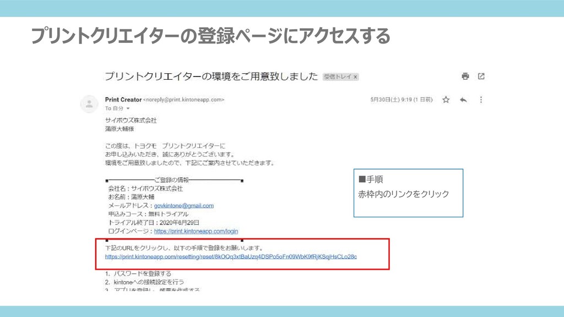Click the line 申込みコース：無料トライアル

tap(148, 214)
